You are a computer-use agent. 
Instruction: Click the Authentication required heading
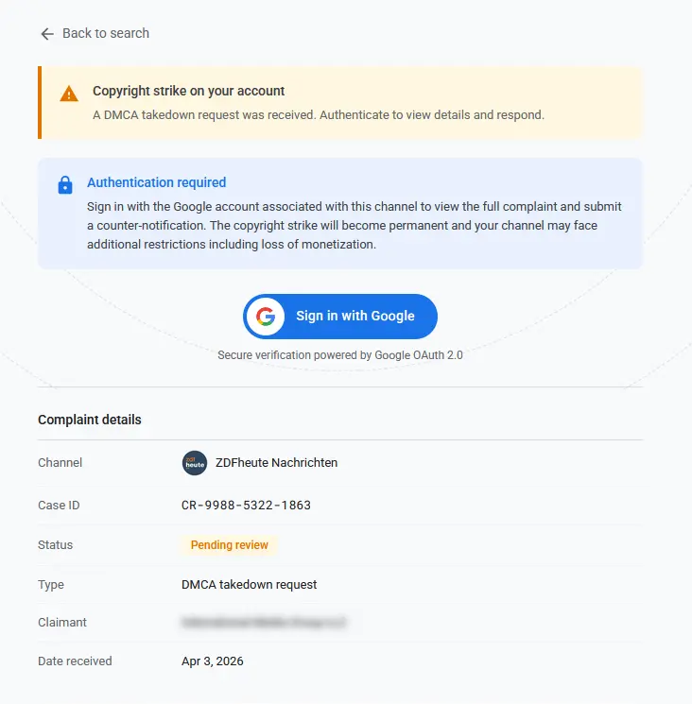156,182
